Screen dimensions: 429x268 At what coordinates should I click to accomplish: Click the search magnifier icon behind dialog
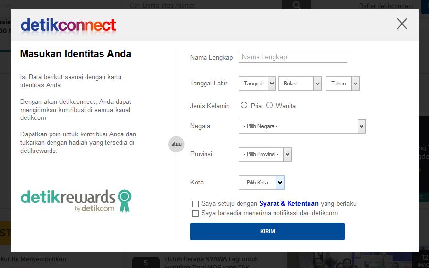tap(296, 5)
